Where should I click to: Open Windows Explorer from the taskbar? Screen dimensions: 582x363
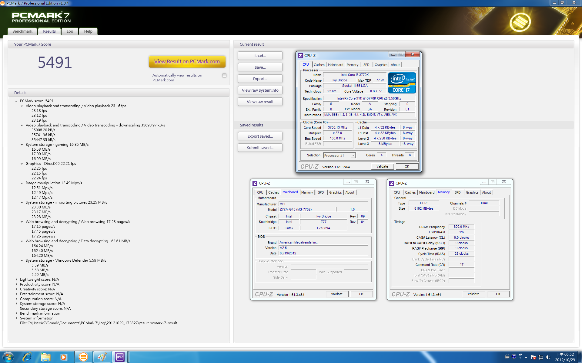(46, 357)
